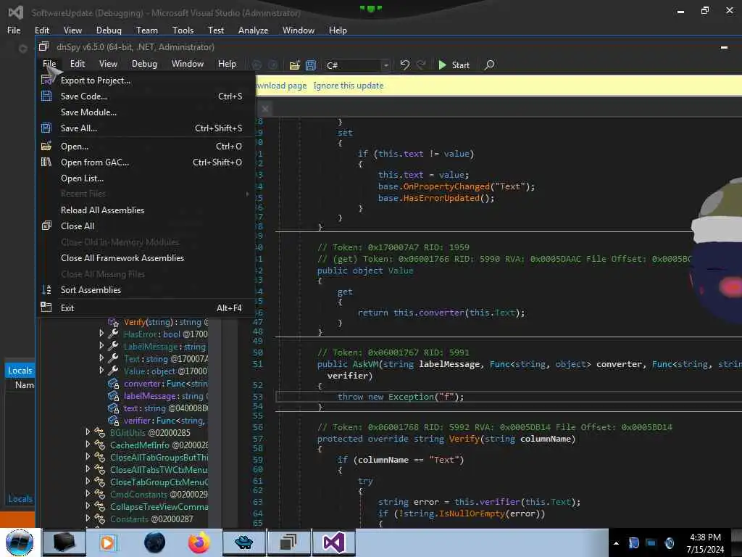Viewport: 742px width, 557px height.
Task: Expand the BGJitUtils class node
Action: coord(88,432)
